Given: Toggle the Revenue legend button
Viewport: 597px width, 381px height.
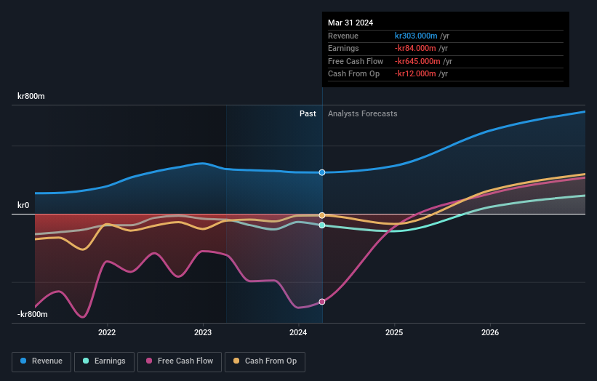Looking at the screenshot, I should coord(41,361).
